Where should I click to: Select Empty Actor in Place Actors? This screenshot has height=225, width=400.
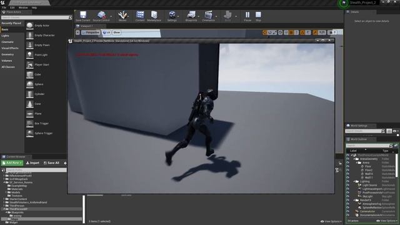click(42, 26)
